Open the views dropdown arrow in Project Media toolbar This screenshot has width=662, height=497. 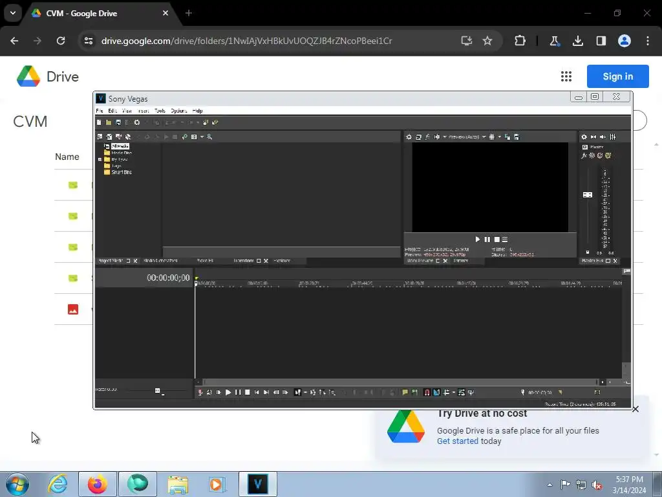pos(202,137)
